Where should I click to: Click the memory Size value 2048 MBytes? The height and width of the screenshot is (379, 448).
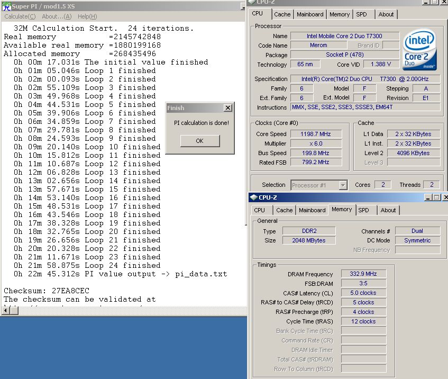pos(309,240)
